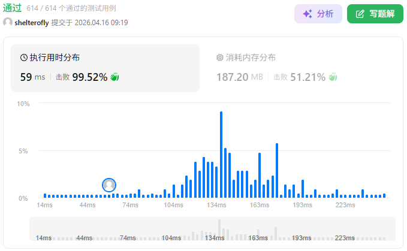Click the sparkle icon in 分析 button
Screen dimensions: 407x251
click(307, 14)
